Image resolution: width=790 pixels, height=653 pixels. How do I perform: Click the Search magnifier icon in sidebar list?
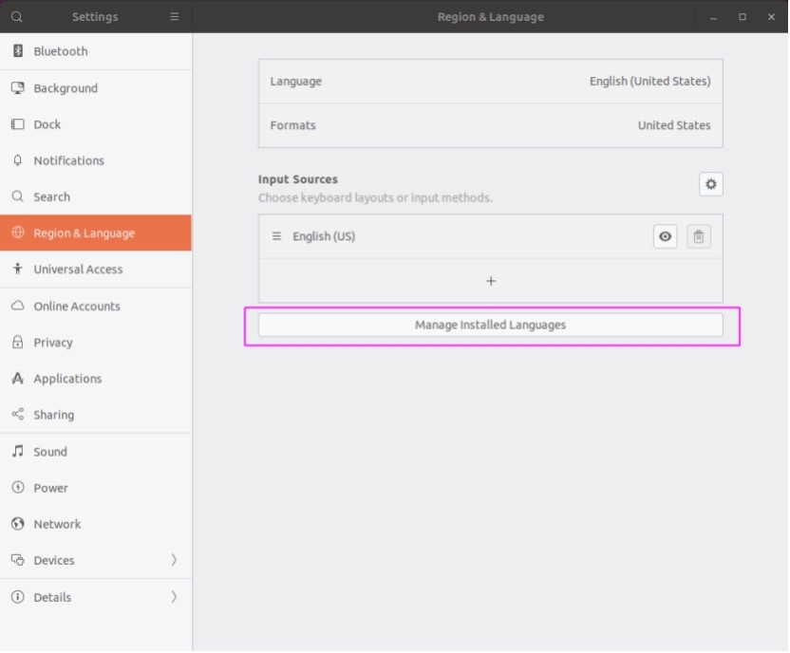point(18,196)
